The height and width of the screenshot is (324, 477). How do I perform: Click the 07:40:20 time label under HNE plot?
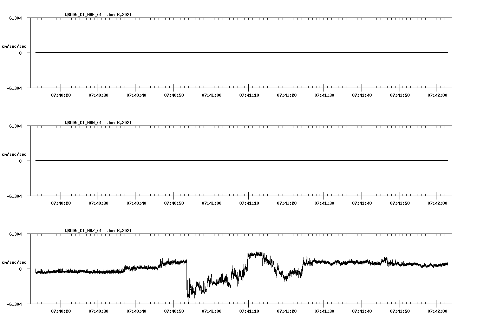pyautogui.click(x=61, y=95)
